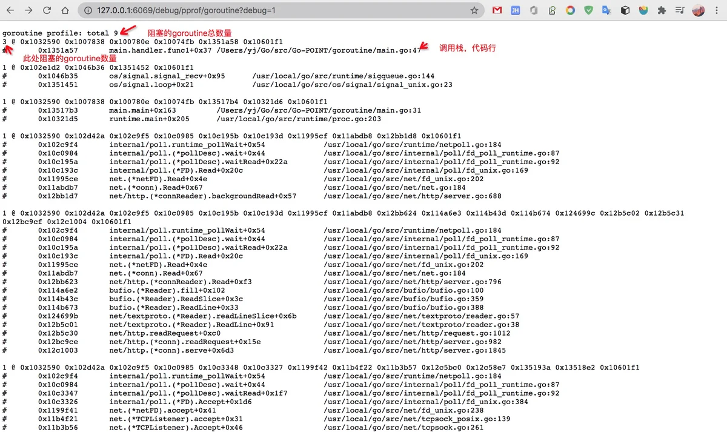Click the 'net/fd_unix.go:238' path
The width and height of the screenshot is (727, 432).
click(x=403, y=410)
